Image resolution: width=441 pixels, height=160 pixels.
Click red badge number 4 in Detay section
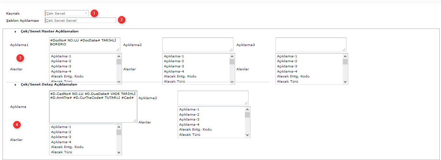pos(17,124)
